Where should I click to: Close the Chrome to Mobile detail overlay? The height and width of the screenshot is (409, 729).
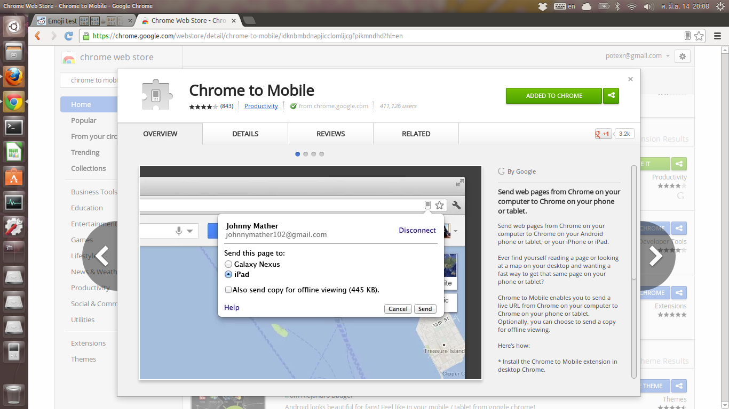coord(630,79)
